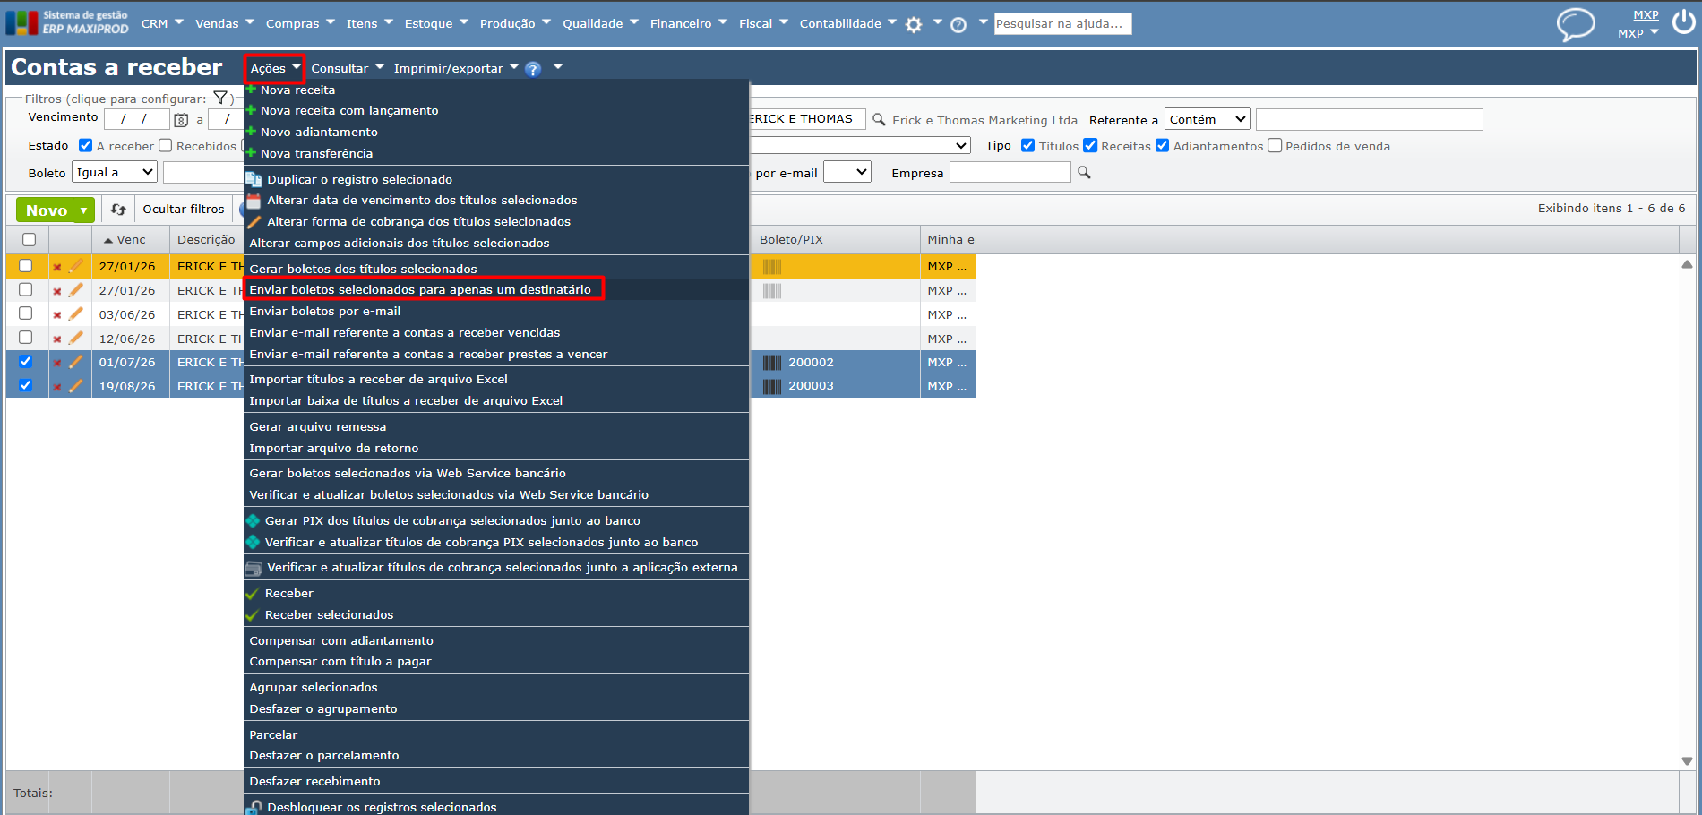Image resolution: width=1702 pixels, height=815 pixels.
Task: Open the chat speech bubble icon
Action: (1576, 23)
